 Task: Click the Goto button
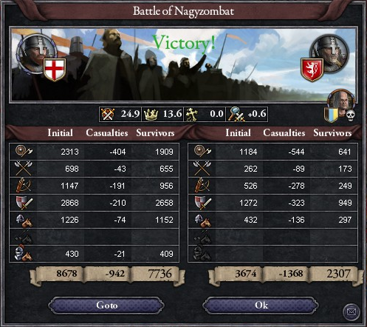pyautogui.click(x=106, y=306)
